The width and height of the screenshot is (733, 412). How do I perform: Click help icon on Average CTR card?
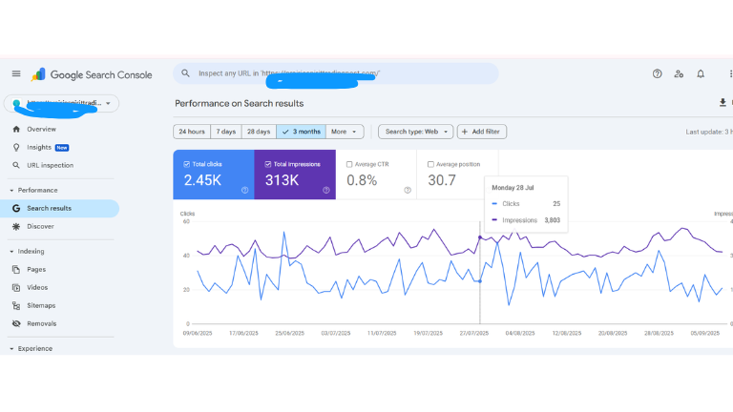coord(408,190)
